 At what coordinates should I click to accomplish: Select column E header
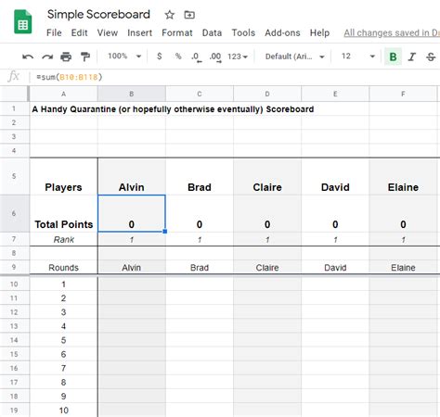(x=335, y=94)
